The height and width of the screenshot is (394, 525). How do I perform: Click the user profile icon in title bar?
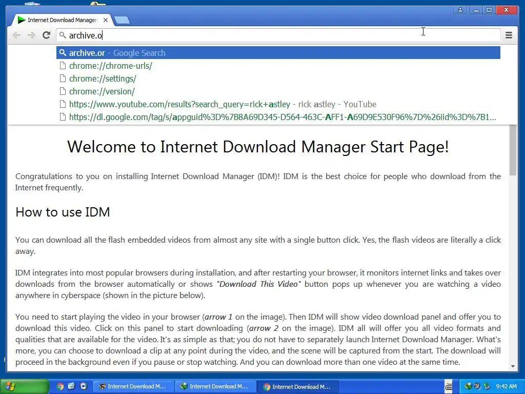(460, 10)
